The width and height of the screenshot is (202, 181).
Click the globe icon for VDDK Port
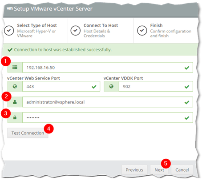111,86
